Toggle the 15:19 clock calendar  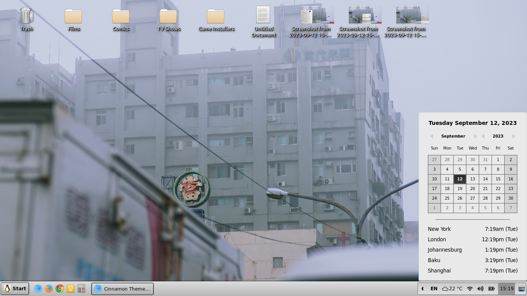click(x=507, y=288)
